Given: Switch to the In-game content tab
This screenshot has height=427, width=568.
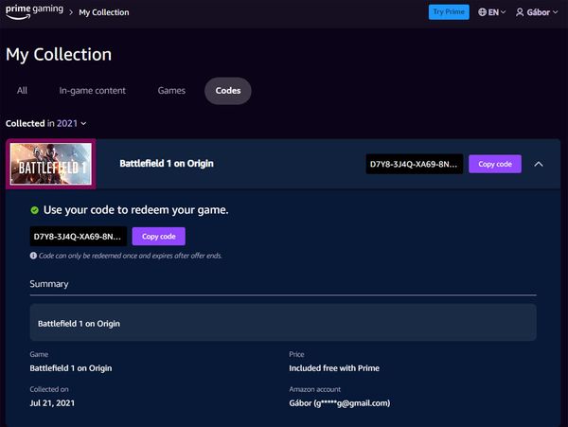Looking at the screenshot, I should (x=93, y=91).
